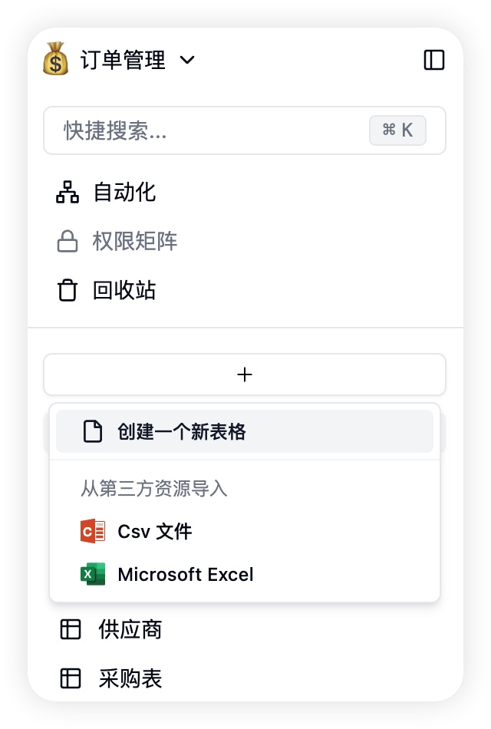
Task: Click the 自动化 workflow icon
Action: tap(68, 192)
